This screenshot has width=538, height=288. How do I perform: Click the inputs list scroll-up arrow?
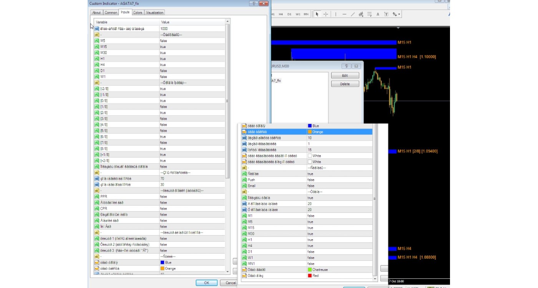tap(227, 22)
